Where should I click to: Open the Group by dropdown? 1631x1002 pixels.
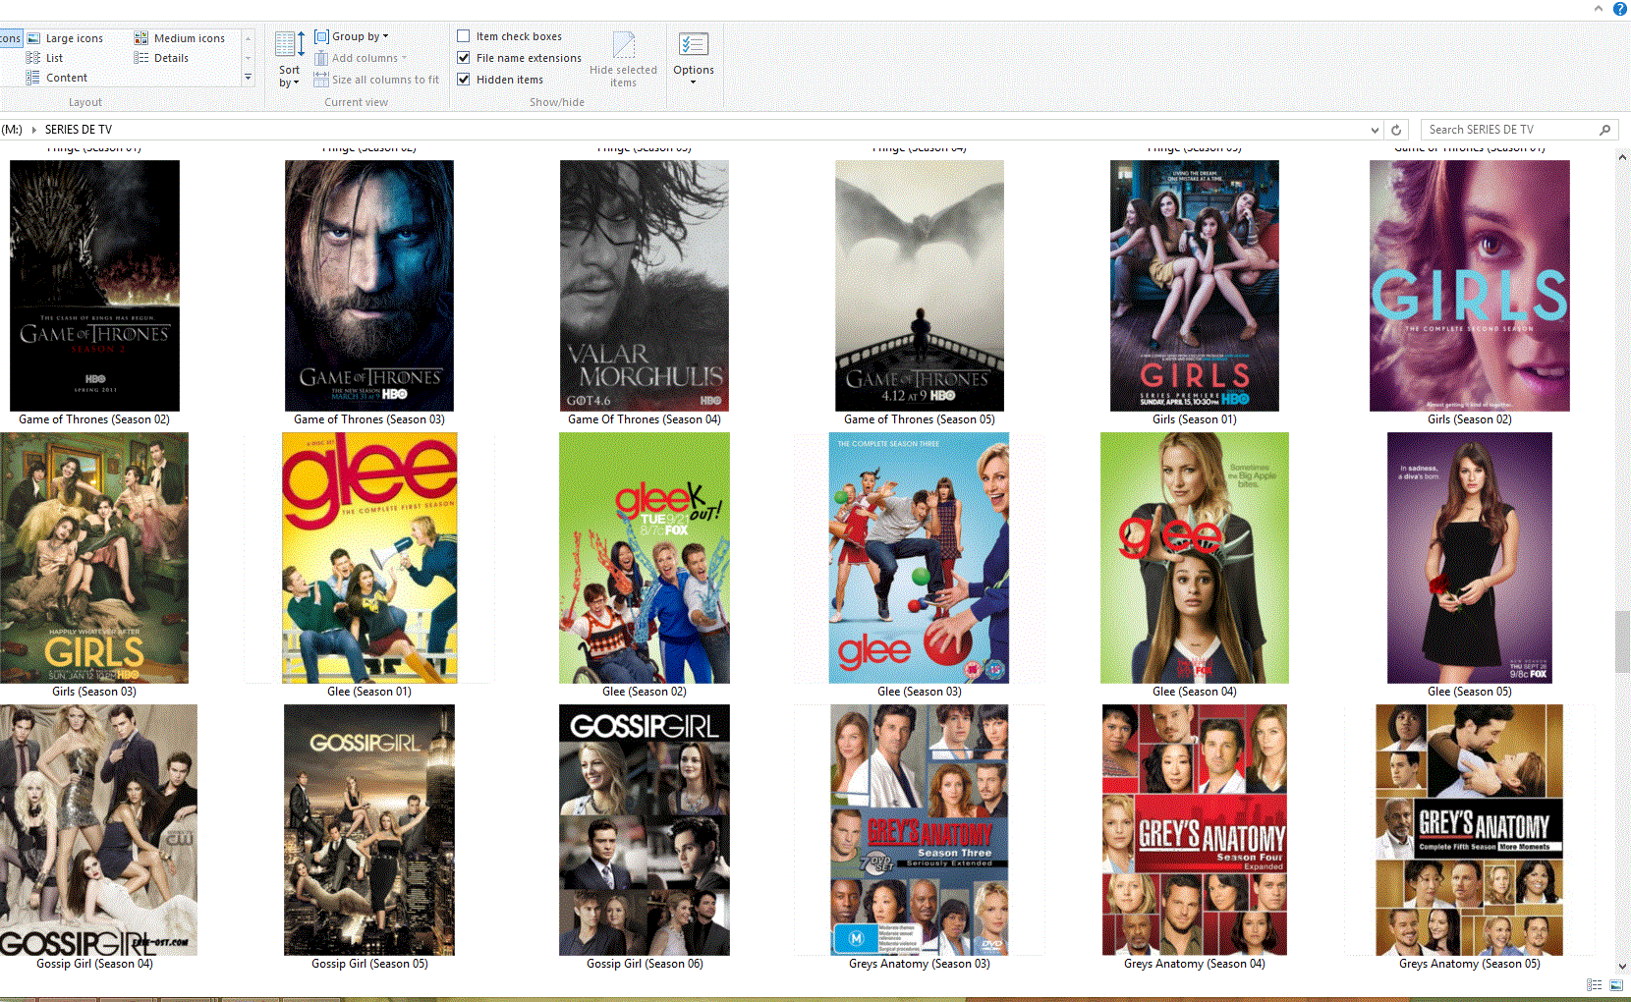click(x=352, y=36)
